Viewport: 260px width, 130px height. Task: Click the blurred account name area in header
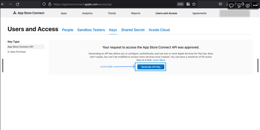pyautogui.click(x=235, y=13)
